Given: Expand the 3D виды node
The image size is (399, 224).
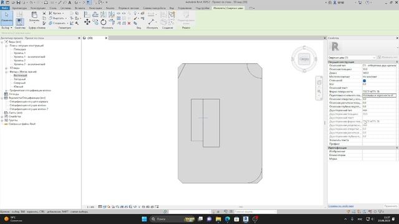Looking at the screenshot, I should pos(6,68).
